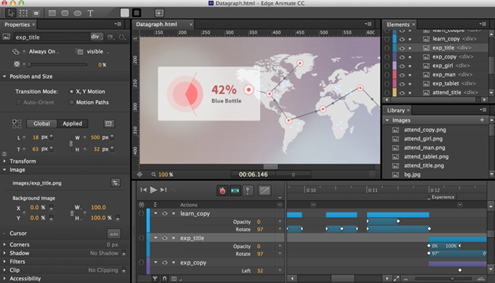Click the Global positioning button
The width and height of the screenshot is (495, 283).
click(42, 124)
